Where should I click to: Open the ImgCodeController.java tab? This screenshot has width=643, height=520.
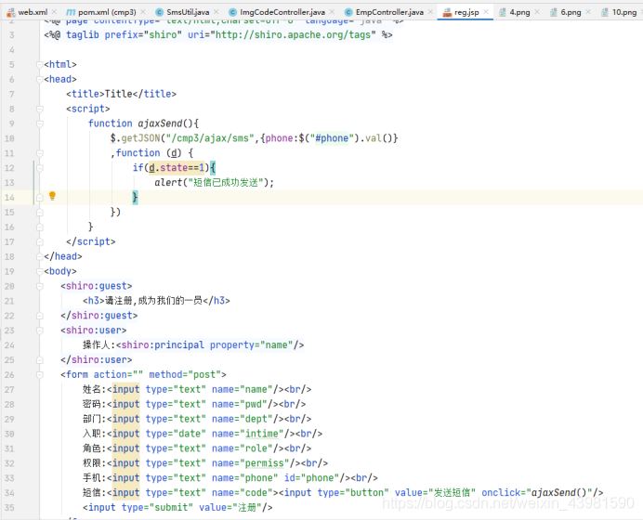[x=282, y=12]
